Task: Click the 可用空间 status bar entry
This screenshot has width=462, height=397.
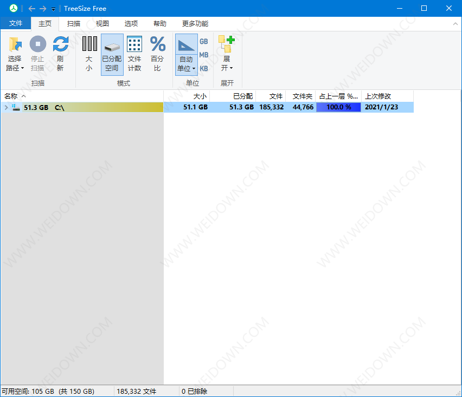Action: [48, 392]
